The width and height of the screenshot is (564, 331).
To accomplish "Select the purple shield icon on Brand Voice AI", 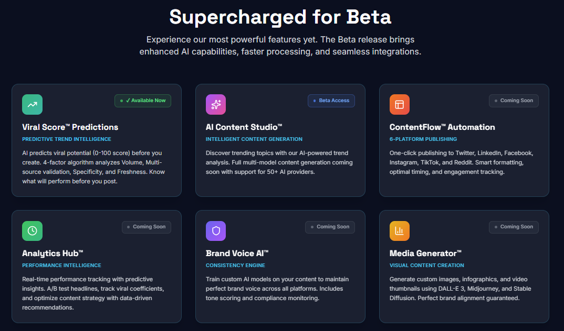I will coord(216,230).
